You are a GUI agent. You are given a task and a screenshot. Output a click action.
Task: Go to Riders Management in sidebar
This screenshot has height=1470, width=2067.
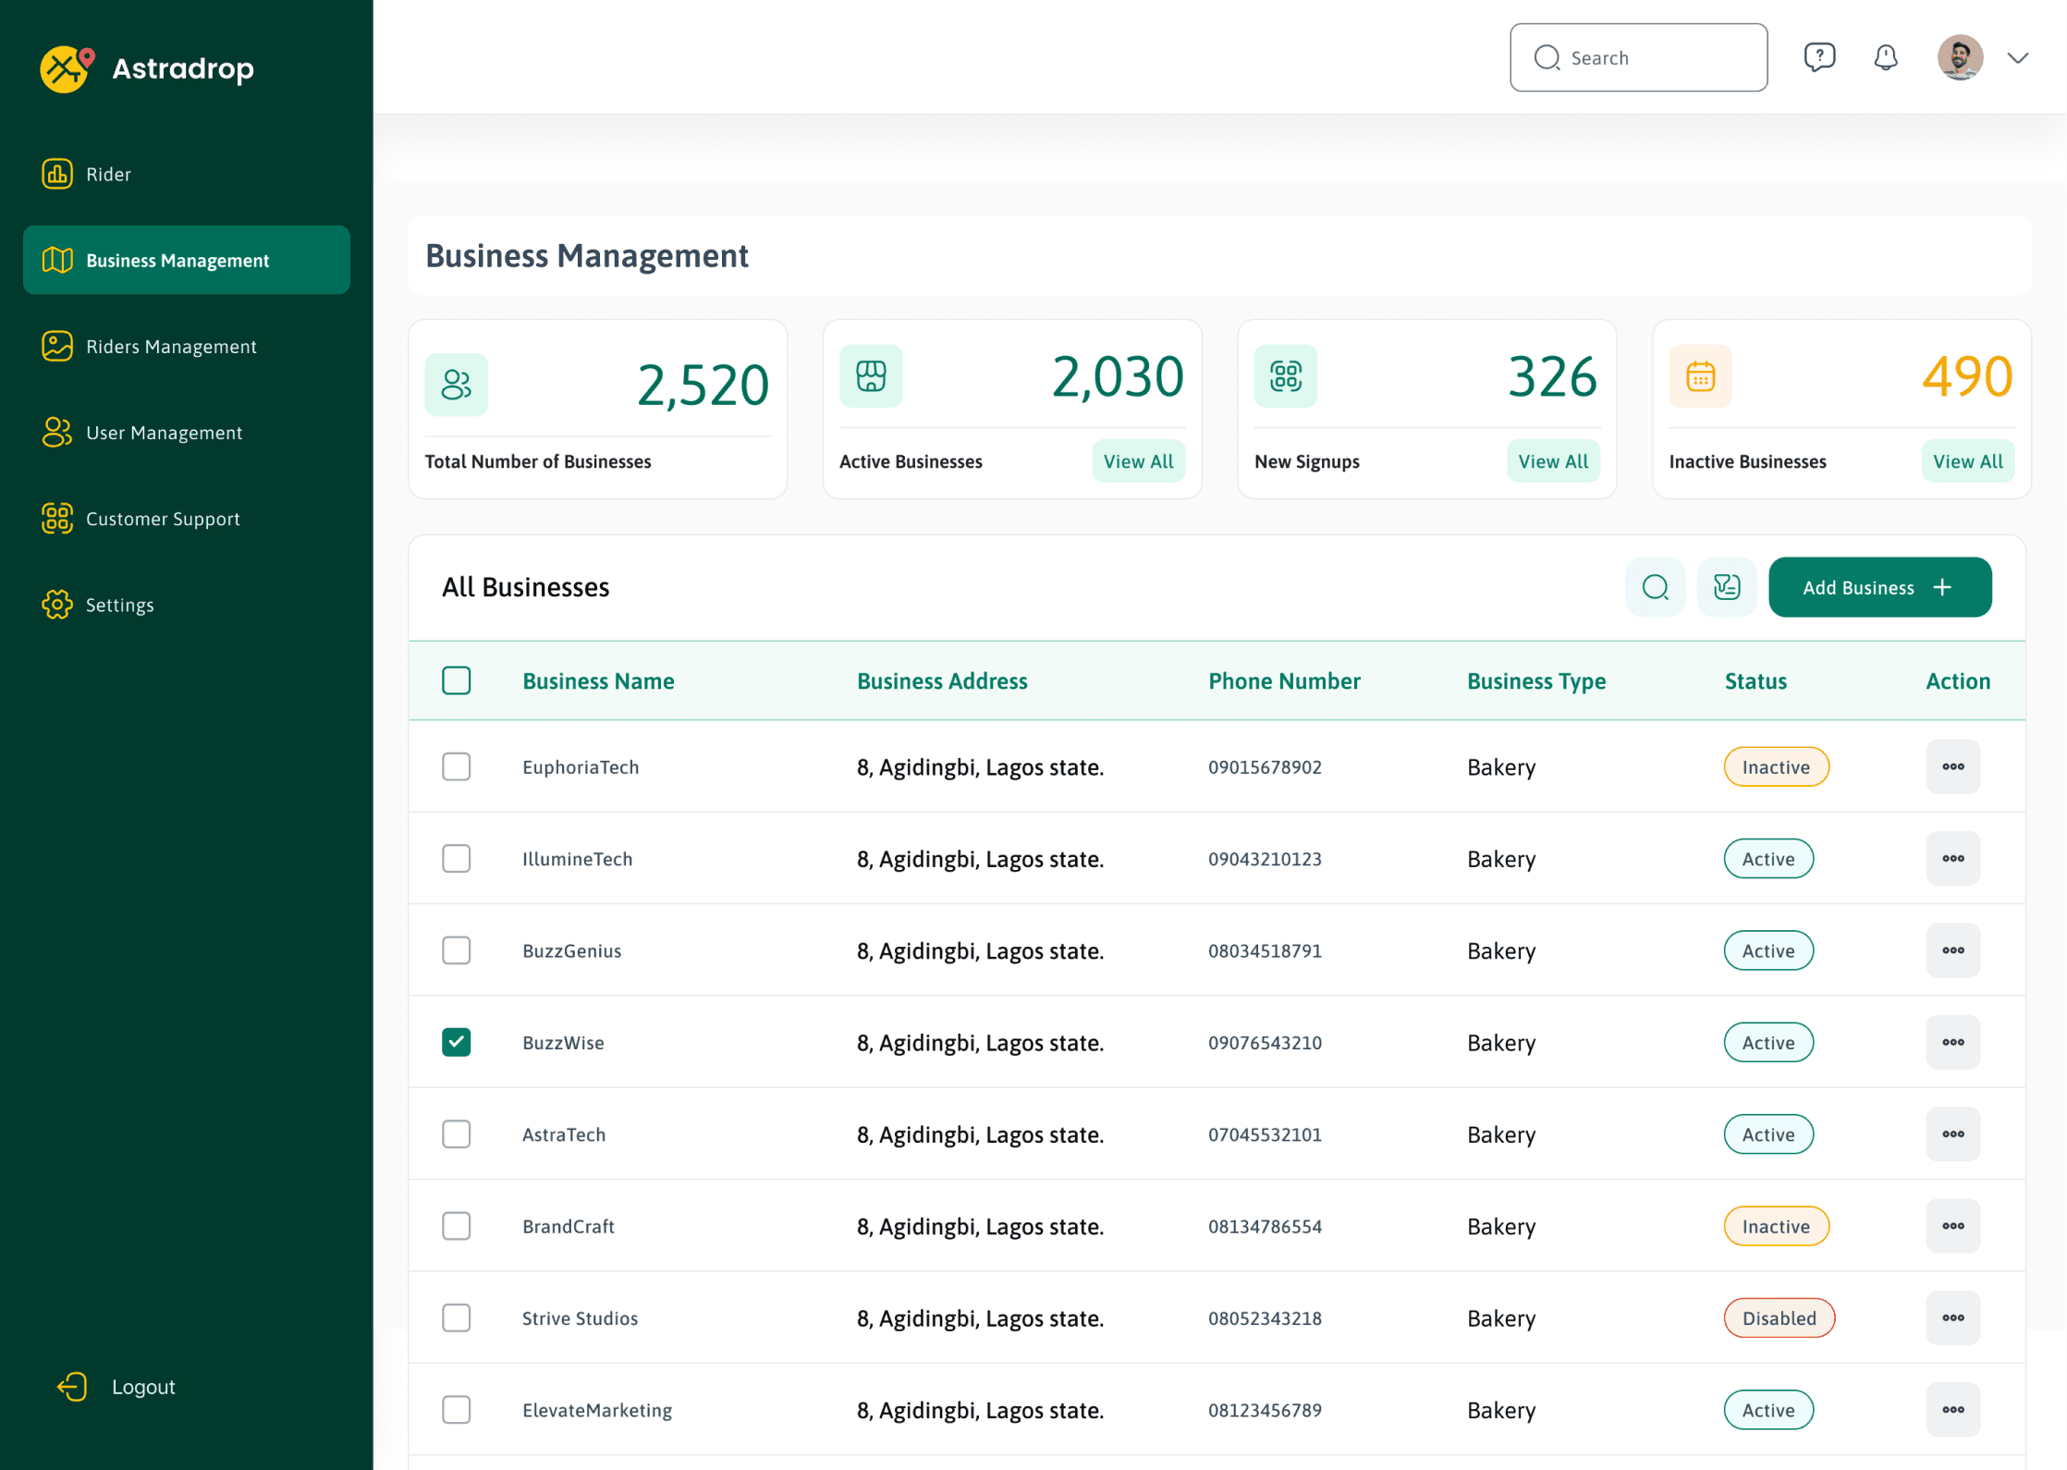(171, 347)
